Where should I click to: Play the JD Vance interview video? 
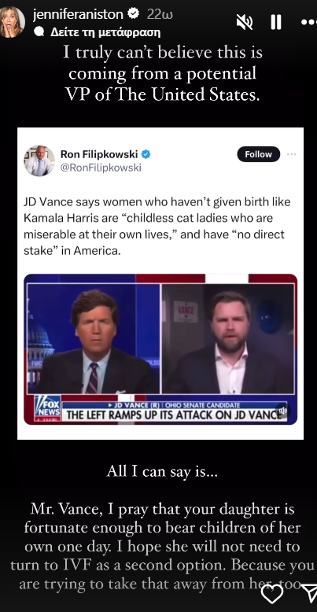[160, 349]
